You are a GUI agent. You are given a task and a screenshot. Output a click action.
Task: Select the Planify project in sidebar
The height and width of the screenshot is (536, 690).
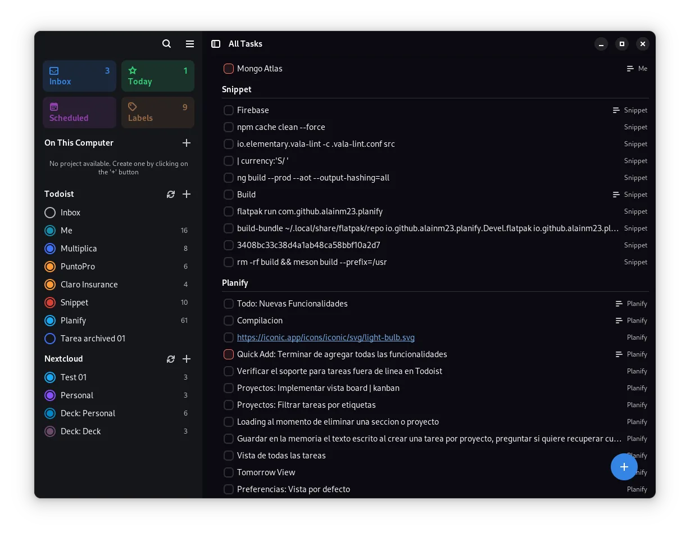click(73, 321)
